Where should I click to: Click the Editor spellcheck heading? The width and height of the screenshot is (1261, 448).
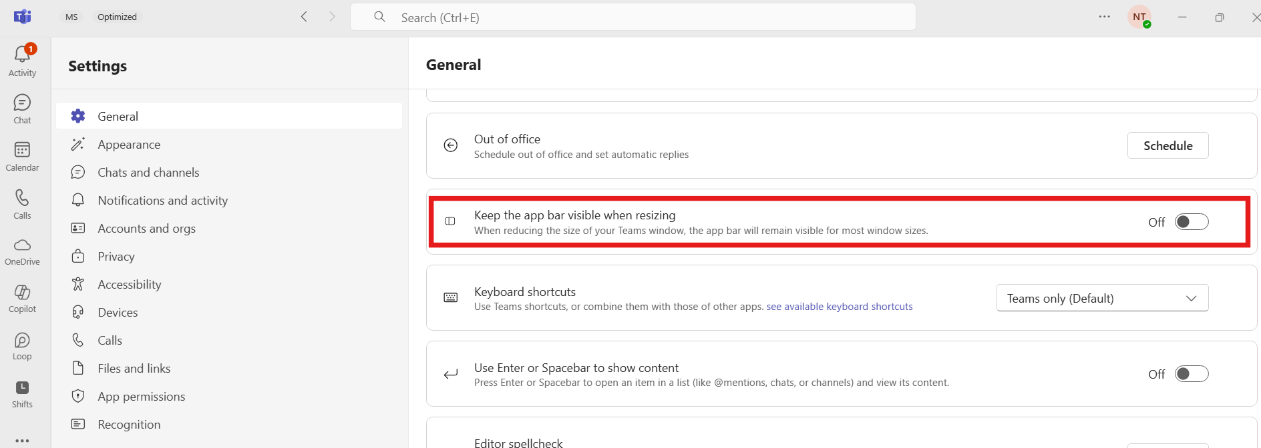[x=518, y=443]
